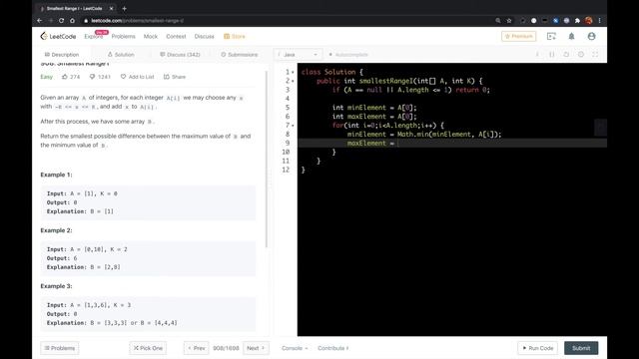
Task: Reload the browser page
Action: tap(61, 20)
